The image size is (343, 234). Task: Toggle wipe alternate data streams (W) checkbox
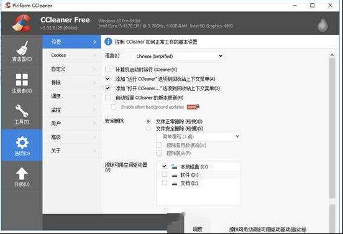coord(159,145)
